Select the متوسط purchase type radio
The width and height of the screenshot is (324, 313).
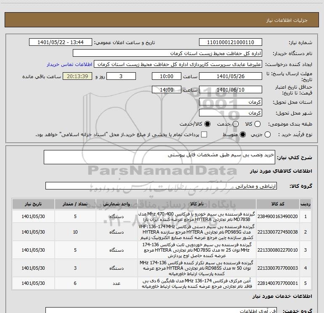pyautogui.click(x=243, y=134)
